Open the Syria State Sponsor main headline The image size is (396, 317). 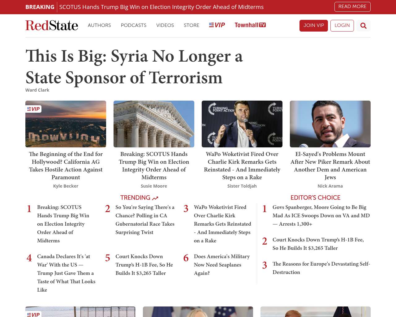[x=134, y=67]
